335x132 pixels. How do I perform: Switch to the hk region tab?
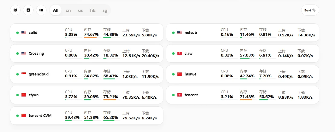[92, 10]
